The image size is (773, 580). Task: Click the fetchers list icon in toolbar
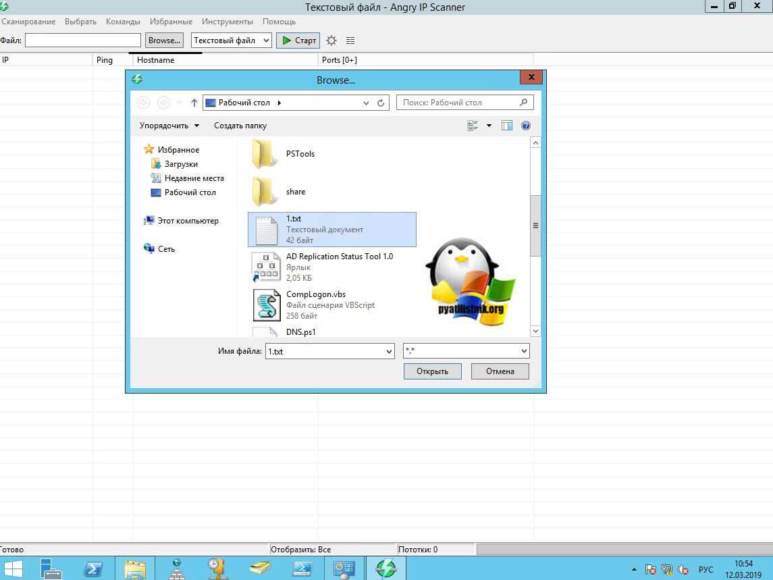[350, 41]
